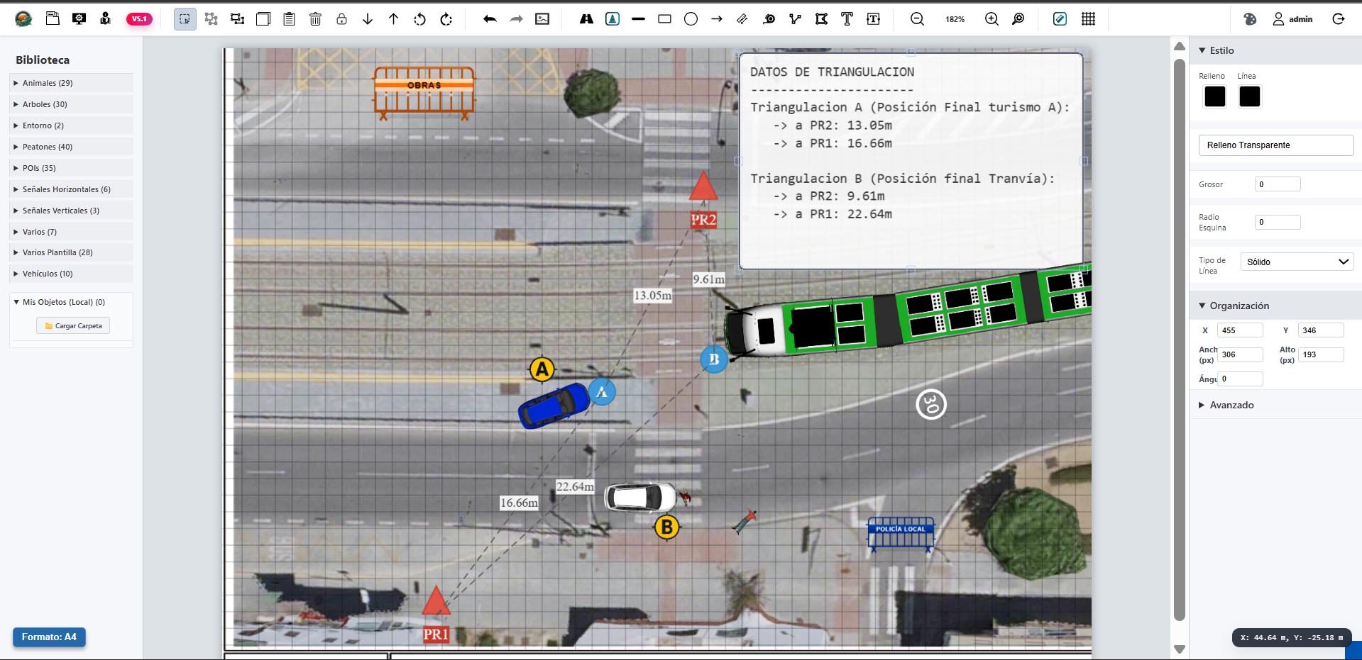Click the trash delete icon in toolbar

pyautogui.click(x=315, y=19)
